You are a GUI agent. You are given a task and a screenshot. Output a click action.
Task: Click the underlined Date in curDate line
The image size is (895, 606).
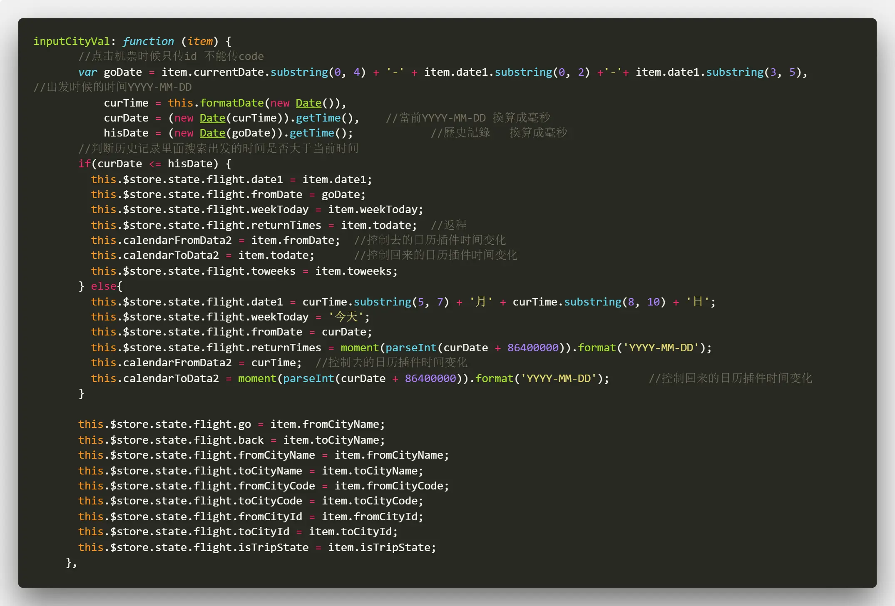(212, 118)
